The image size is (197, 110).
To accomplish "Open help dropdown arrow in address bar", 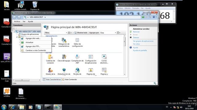I will coord(156,17).
